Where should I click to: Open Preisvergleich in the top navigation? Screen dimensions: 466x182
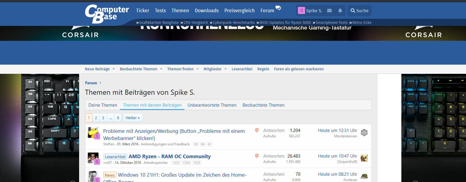point(240,11)
